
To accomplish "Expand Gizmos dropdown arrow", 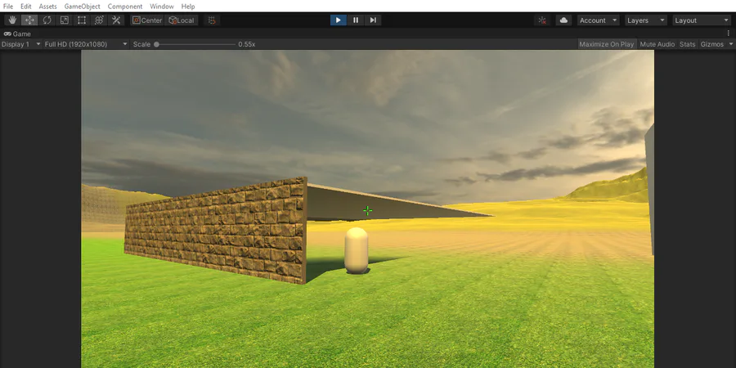I will [730, 44].
